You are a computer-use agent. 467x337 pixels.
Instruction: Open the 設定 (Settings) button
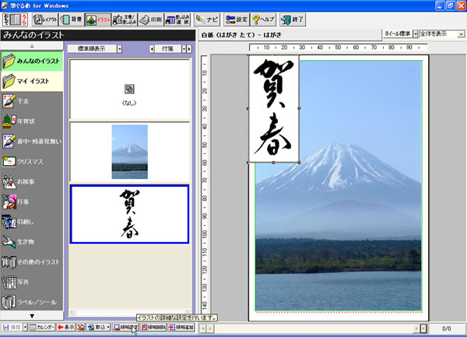(x=237, y=19)
